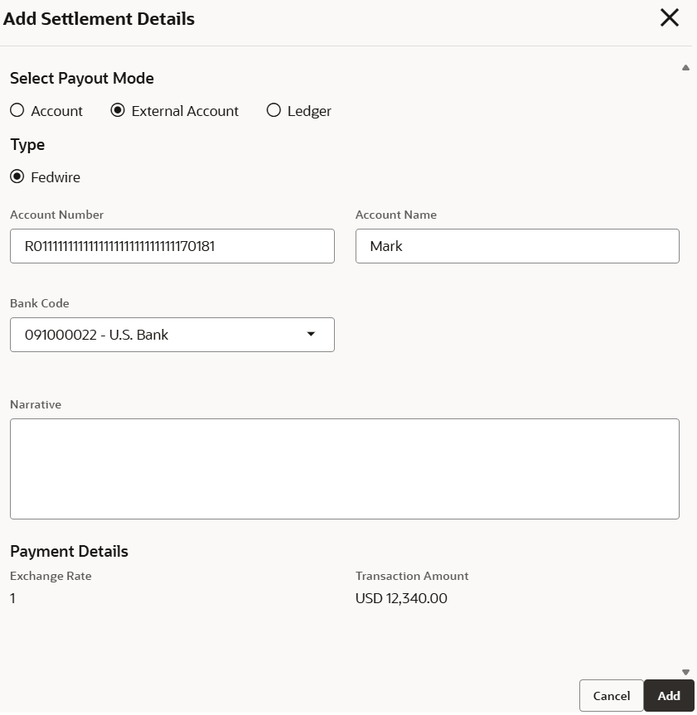
Task: Close the Add Settlement Details dialog
Action: click(x=669, y=18)
